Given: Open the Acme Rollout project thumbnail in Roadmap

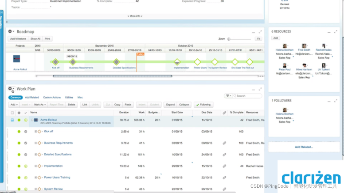Looking at the screenshot, I should tap(16, 59).
